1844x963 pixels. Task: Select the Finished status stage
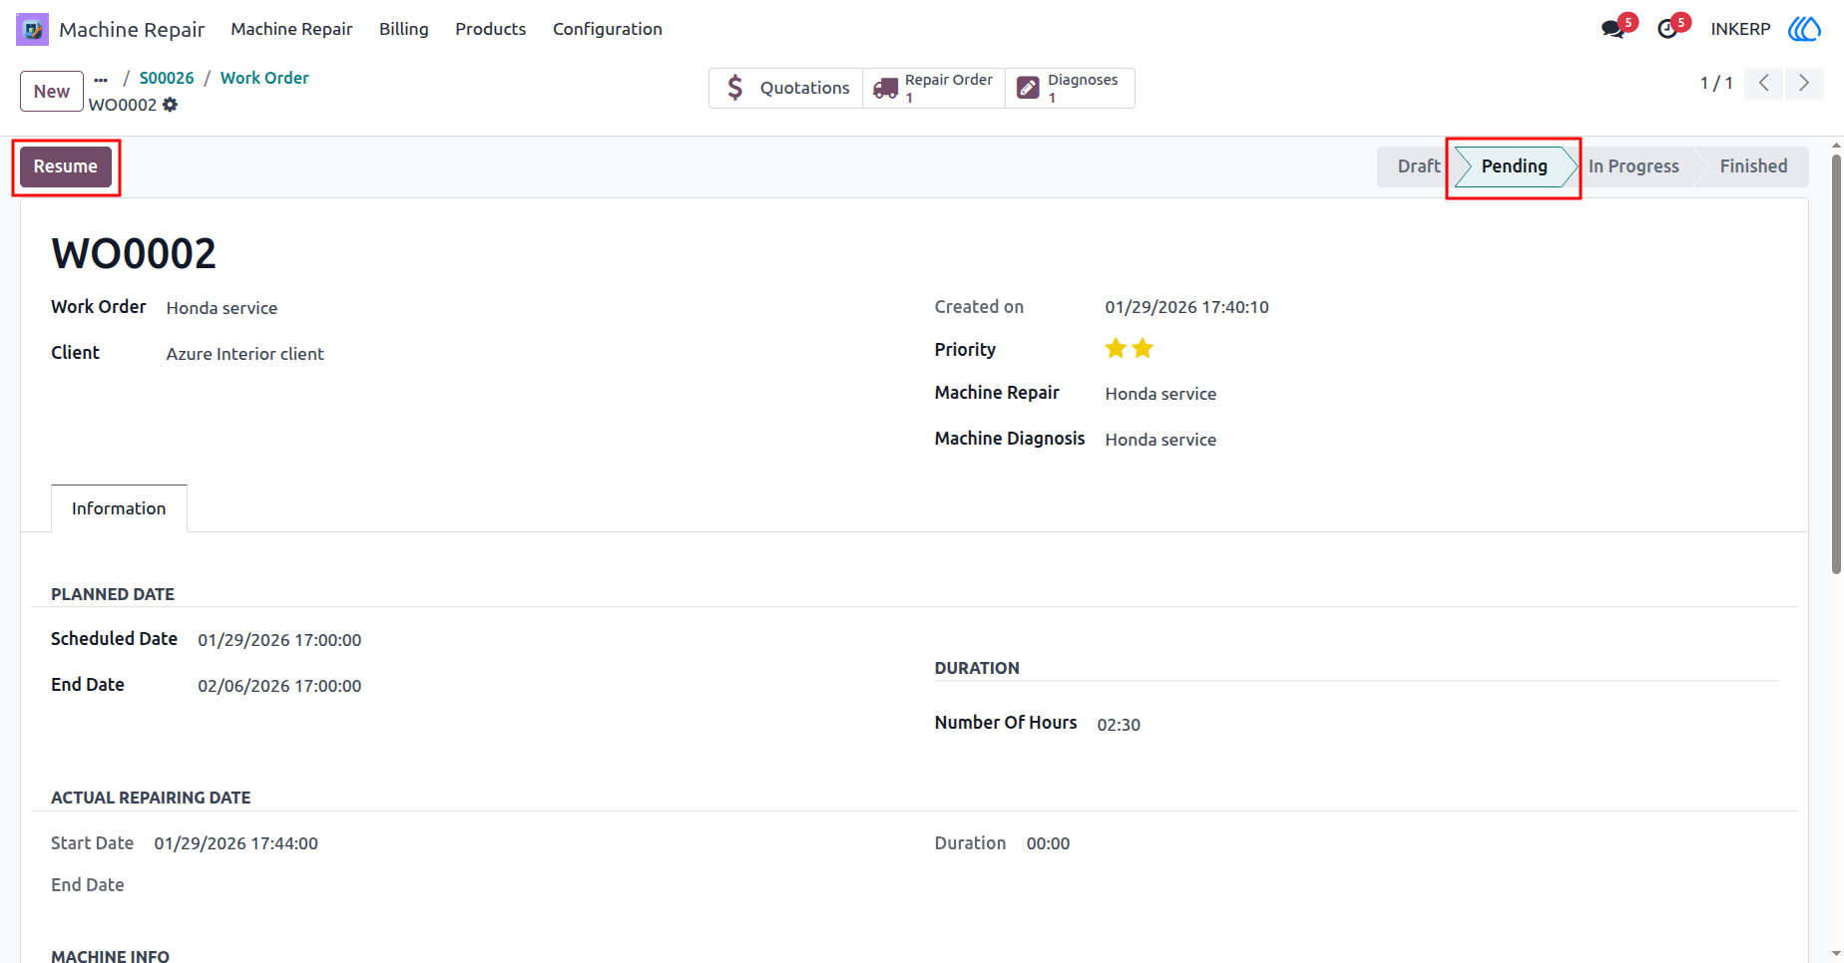[1753, 166]
